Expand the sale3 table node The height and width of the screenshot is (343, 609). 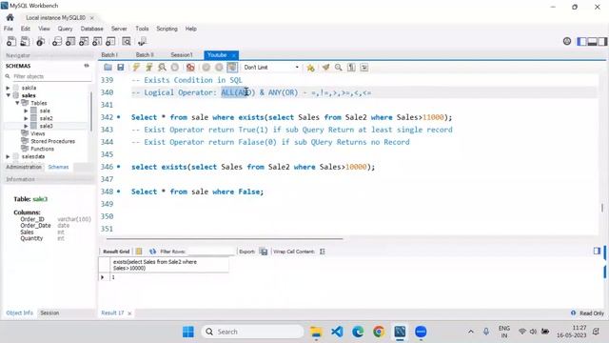pos(26,126)
